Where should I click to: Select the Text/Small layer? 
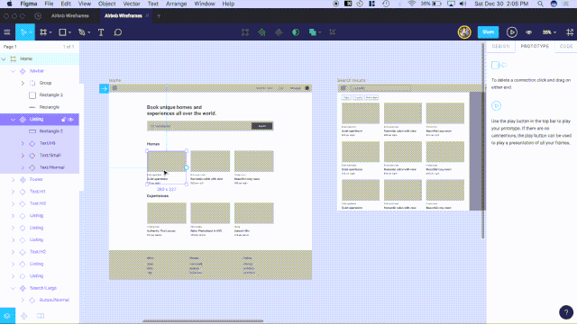point(50,156)
